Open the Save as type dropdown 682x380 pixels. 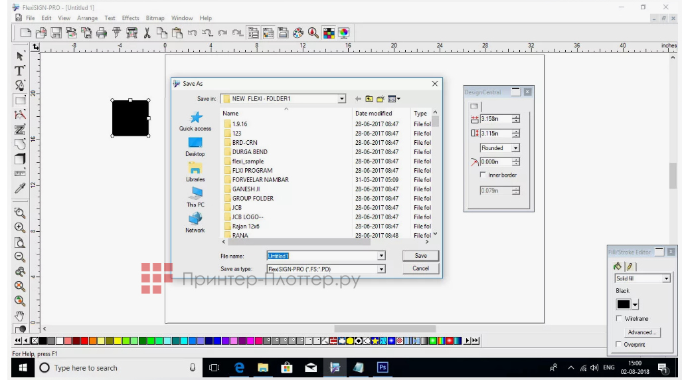(x=381, y=269)
